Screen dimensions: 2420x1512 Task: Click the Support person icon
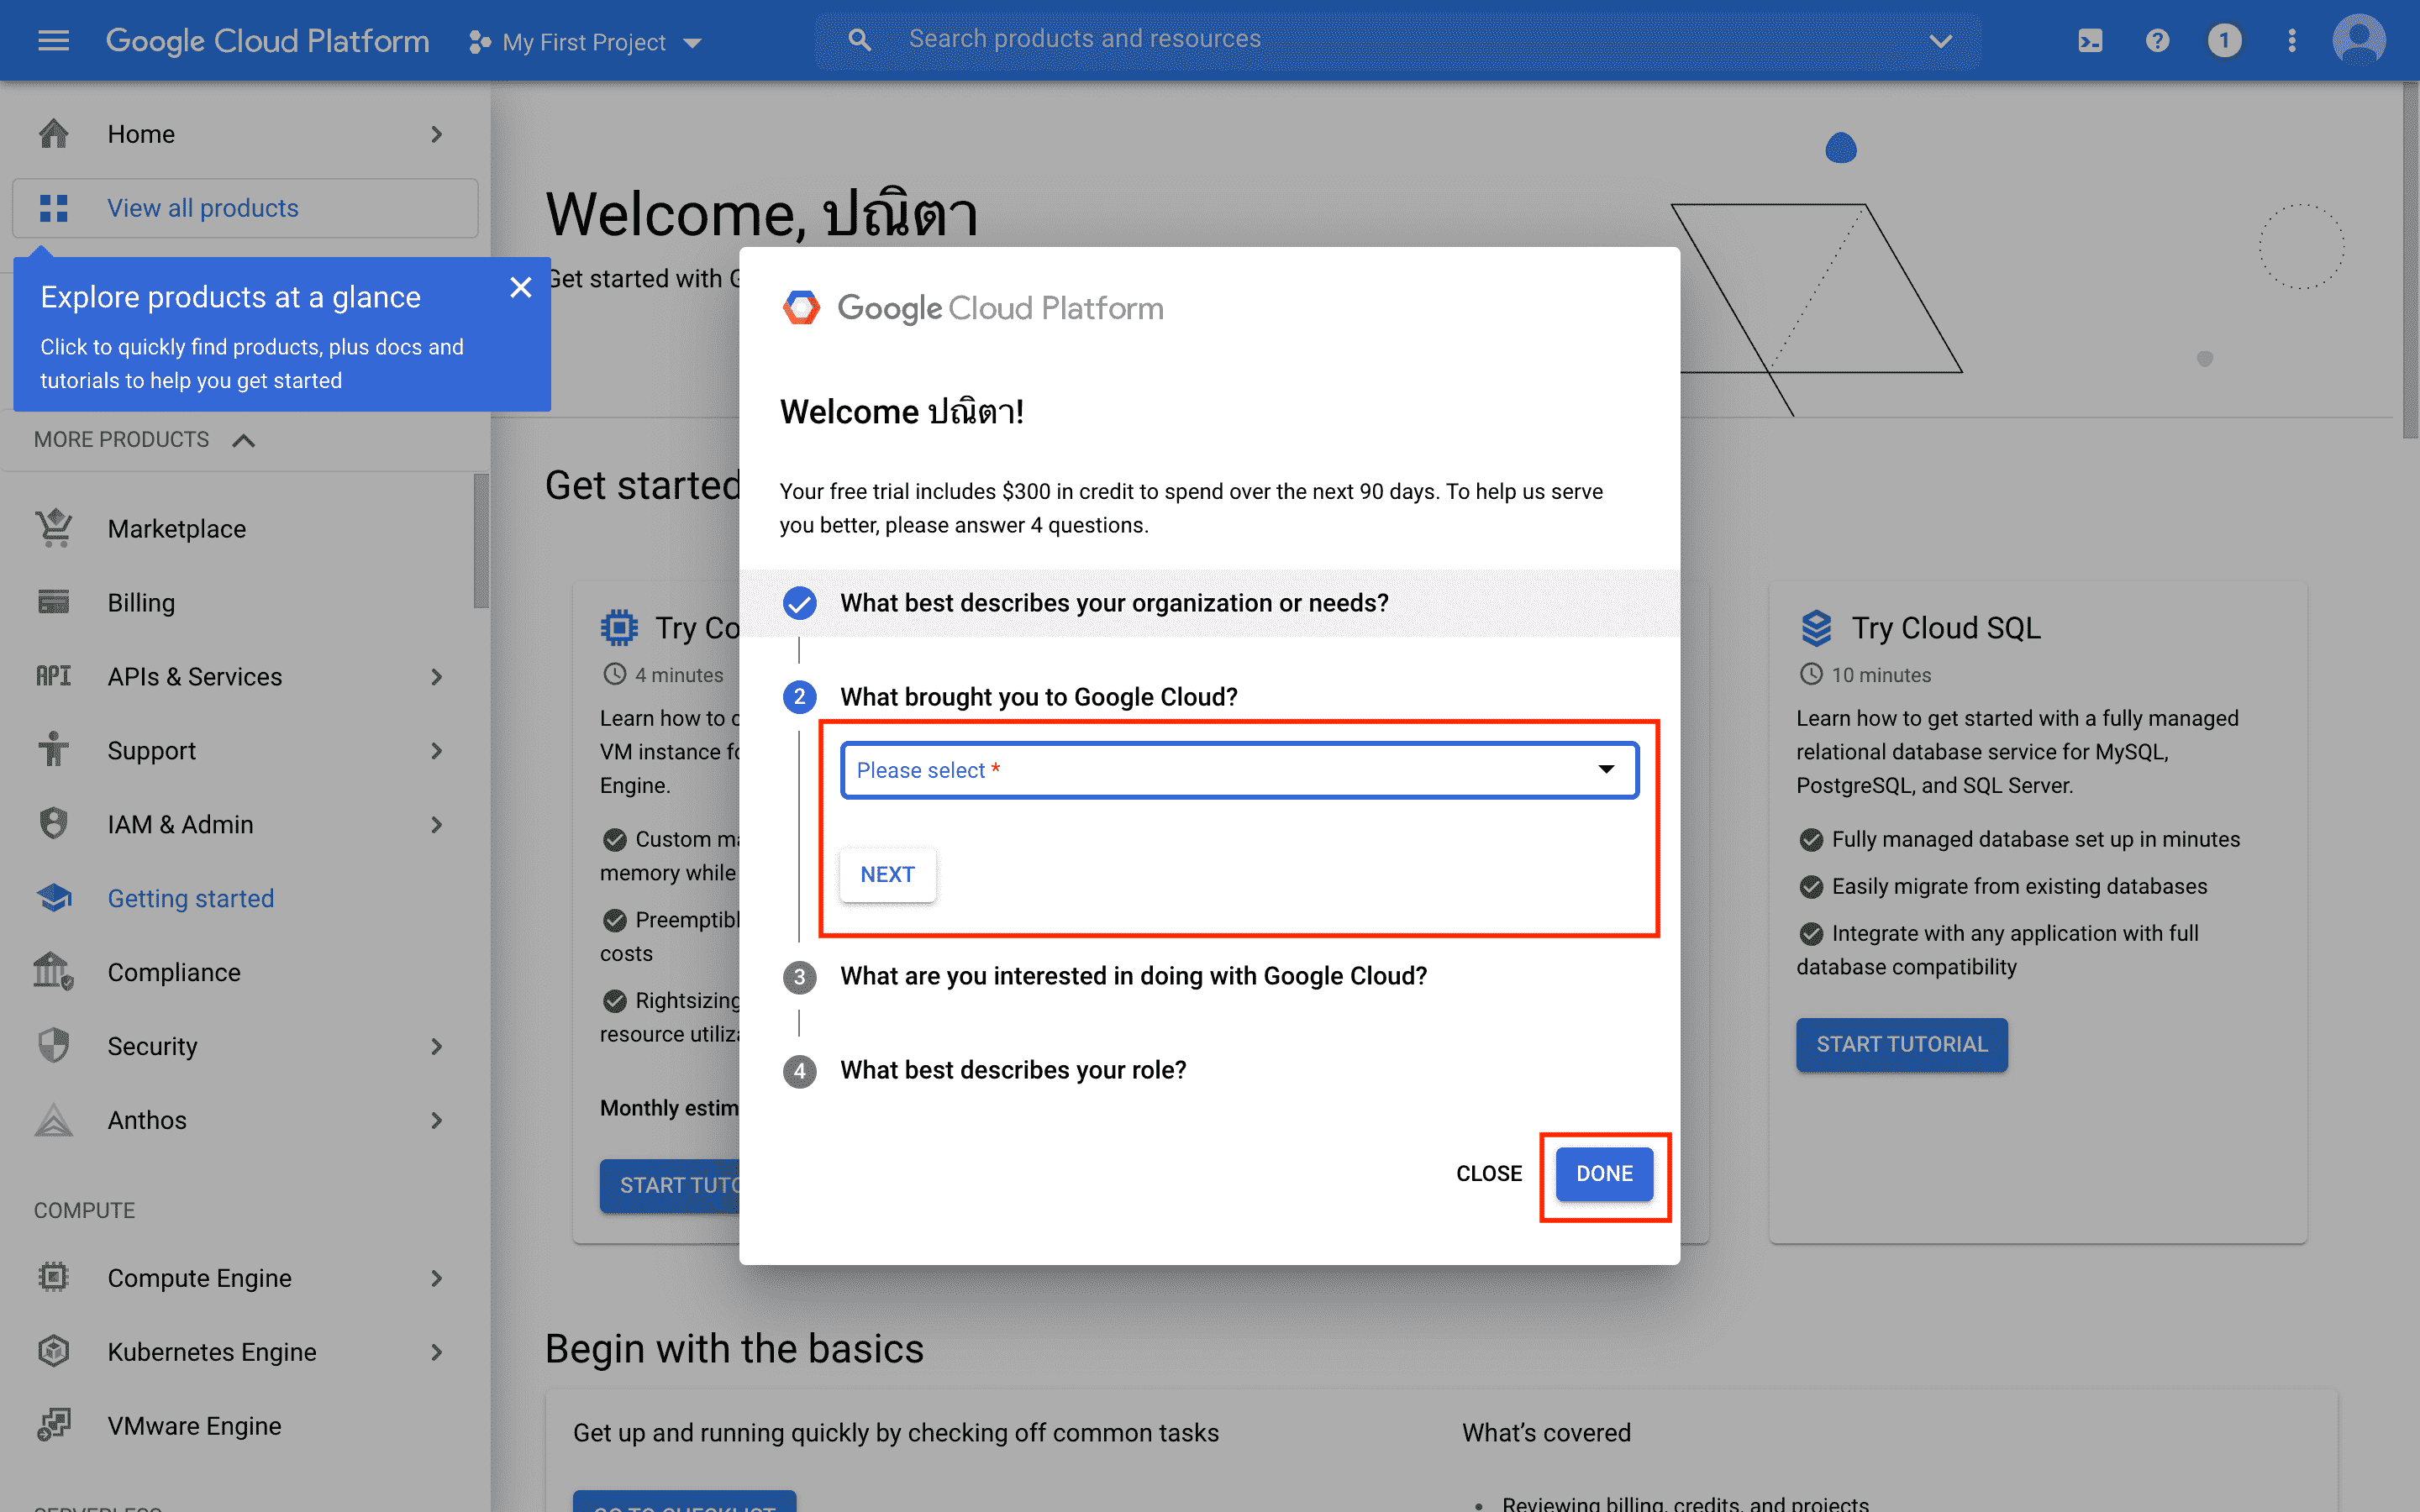point(53,750)
